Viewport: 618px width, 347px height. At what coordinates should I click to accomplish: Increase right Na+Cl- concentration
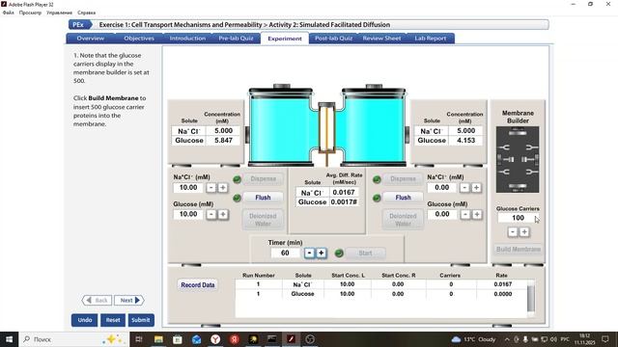point(476,188)
